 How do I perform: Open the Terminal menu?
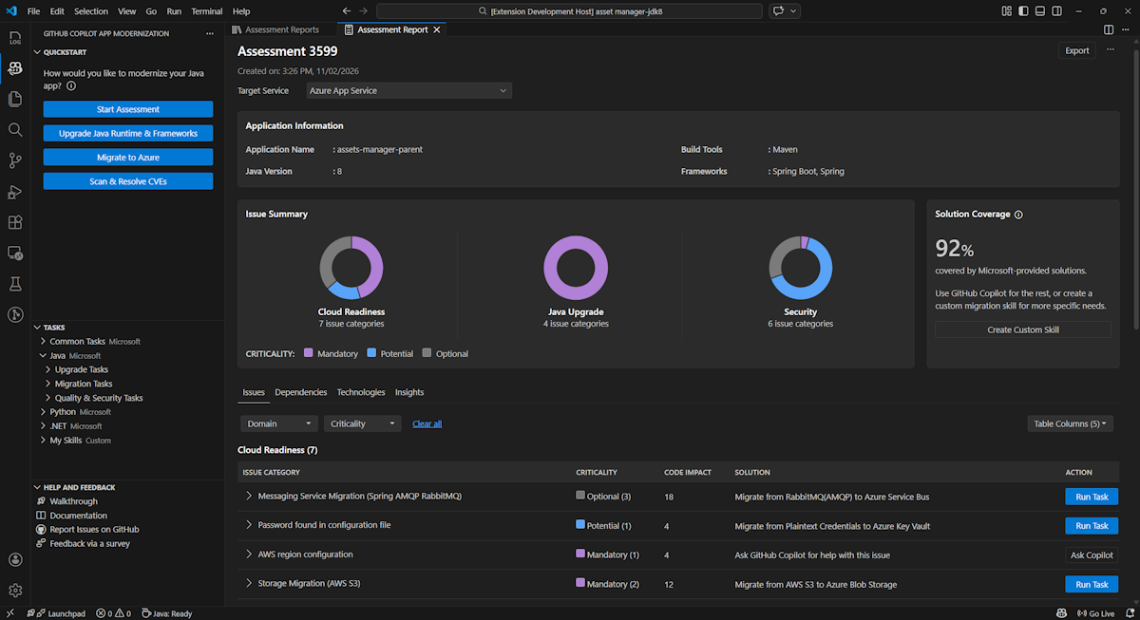pyautogui.click(x=206, y=11)
